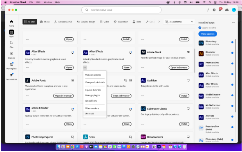Open Adobe Stock card more options
Image resolution: width=242 pixels, height=152 pixels.
tap(143, 68)
